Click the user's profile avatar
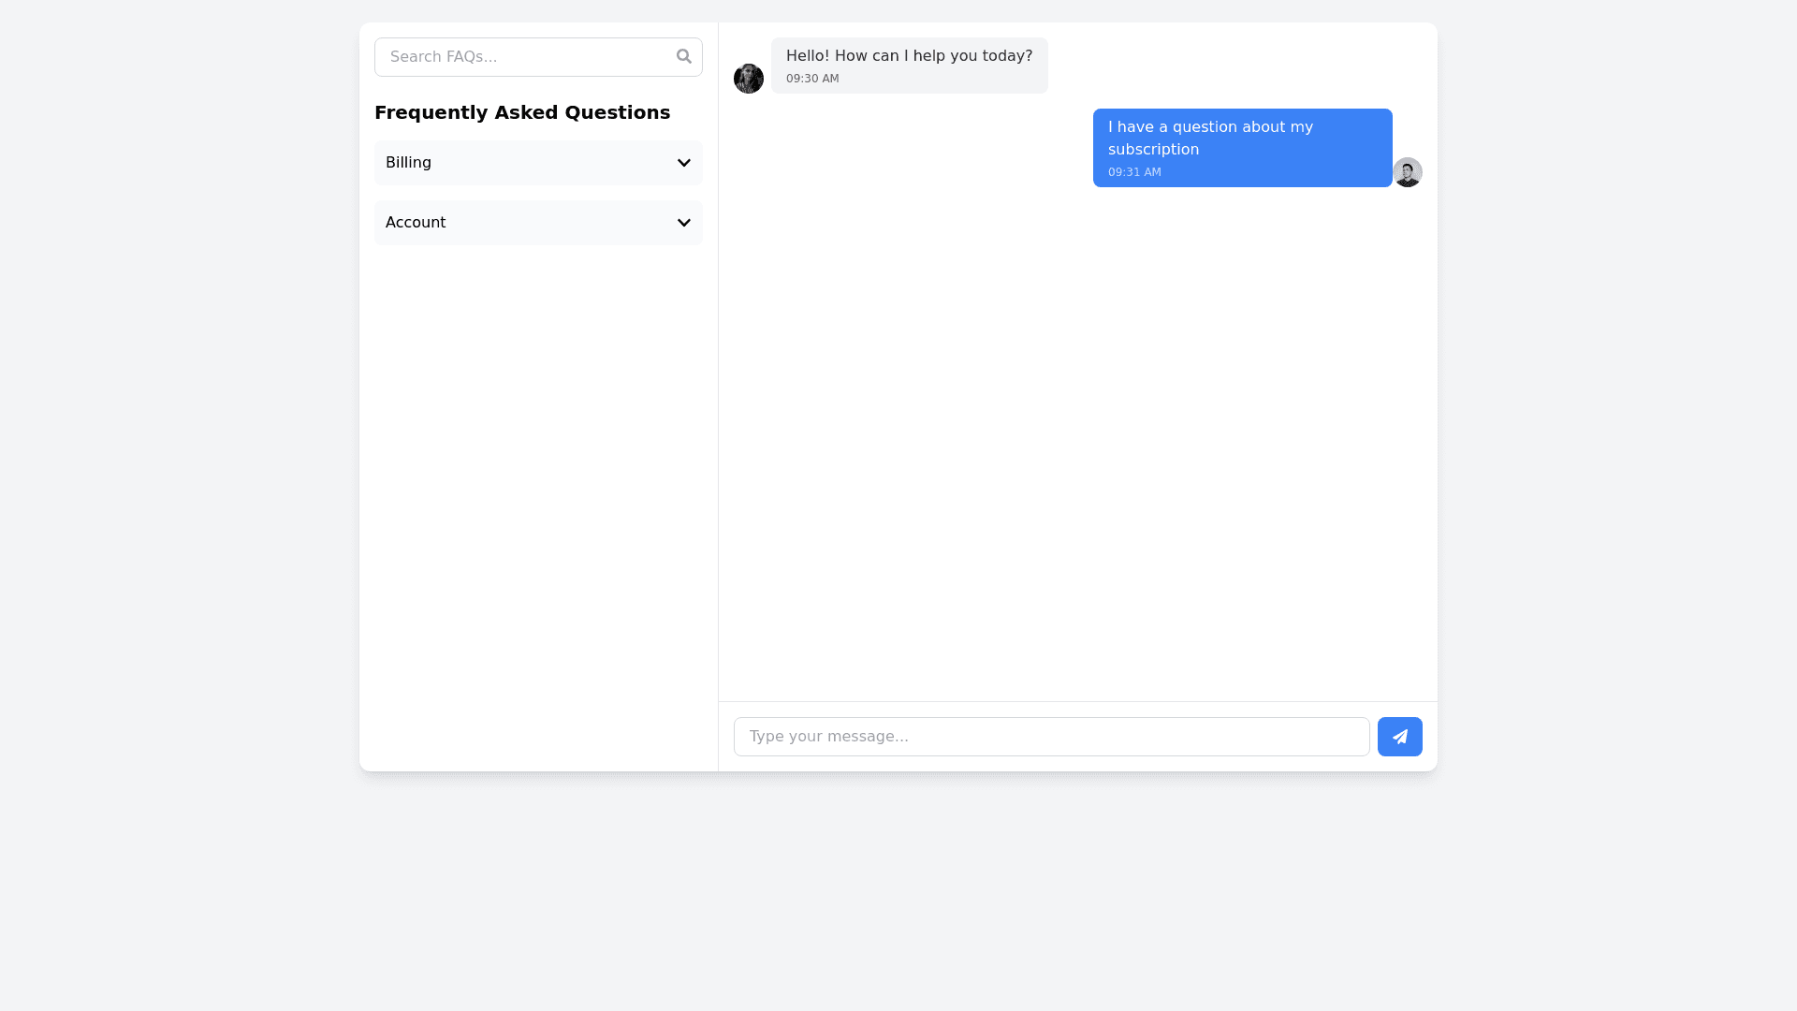The height and width of the screenshot is (1011, 1797). point(1407,172)
